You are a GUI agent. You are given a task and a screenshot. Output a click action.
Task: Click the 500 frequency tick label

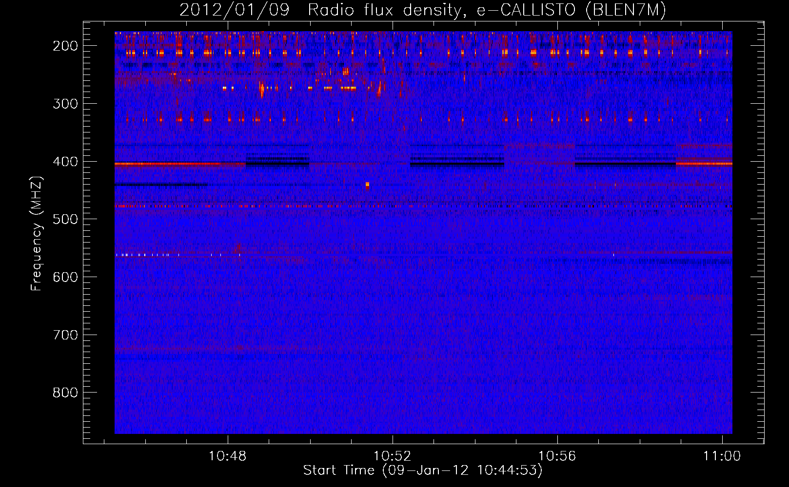tap(65, 219)
